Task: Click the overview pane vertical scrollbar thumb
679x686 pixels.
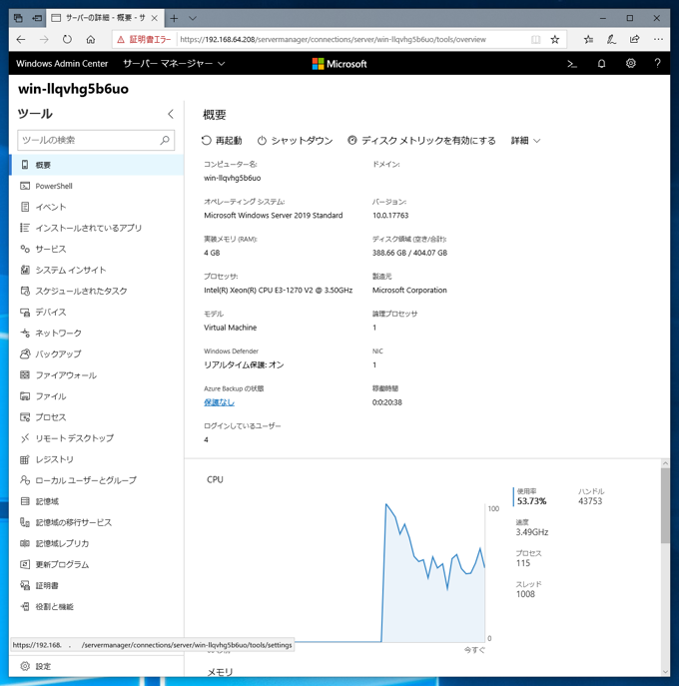Action: [x=665, y=505]
